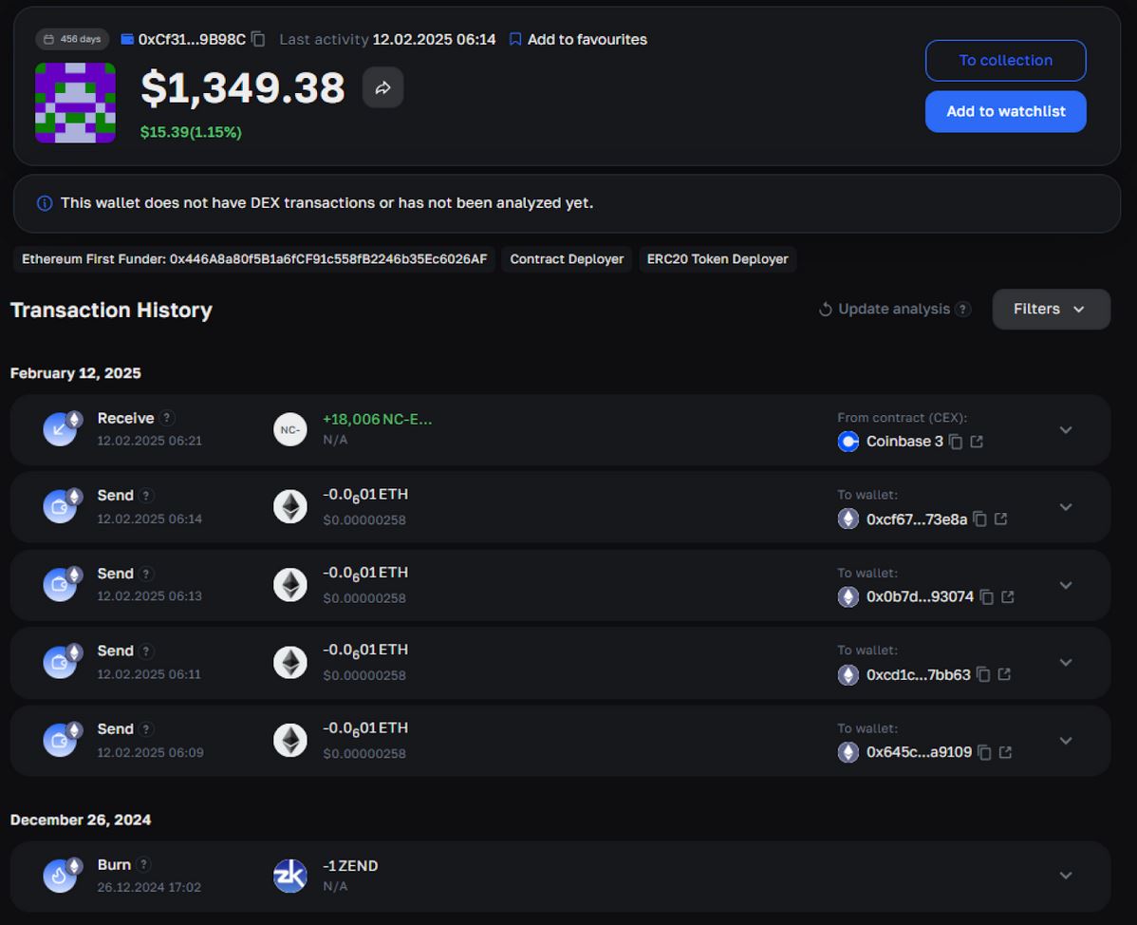Expand the Burn ZEND transaction row
Screen dimensions: 1137x925
point(1065,876)
